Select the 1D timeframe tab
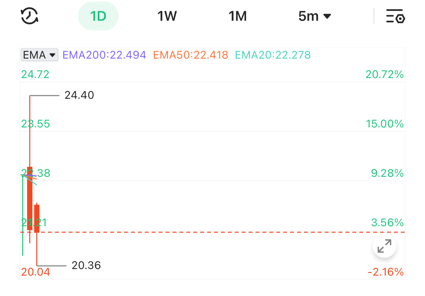The width and height of the screenshot is (425, 296). pos(98,16)
